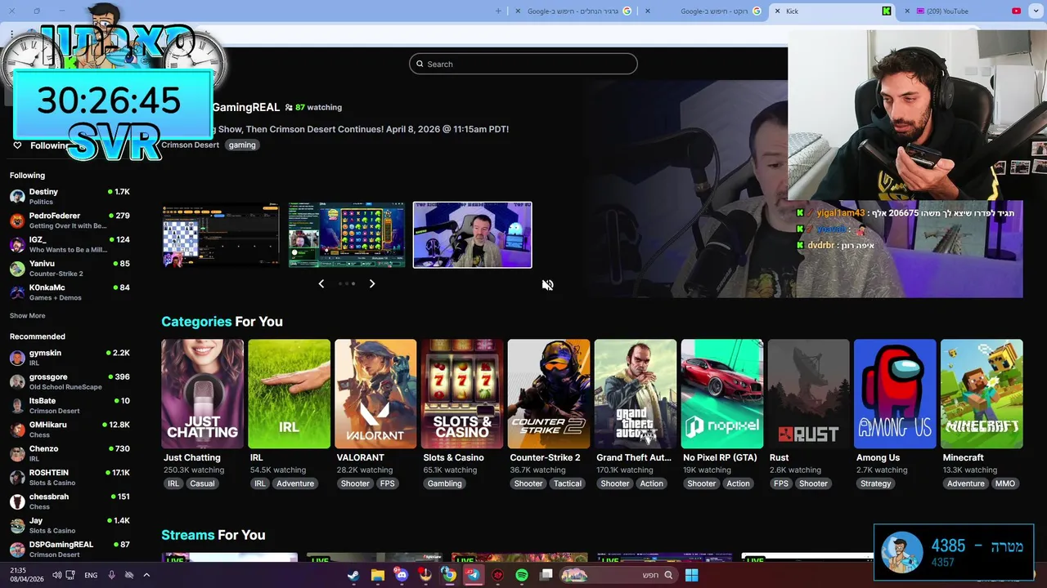
Task: Click the Tactical tag under Counter-Strike 2
Action: click(x=568, y=483)
